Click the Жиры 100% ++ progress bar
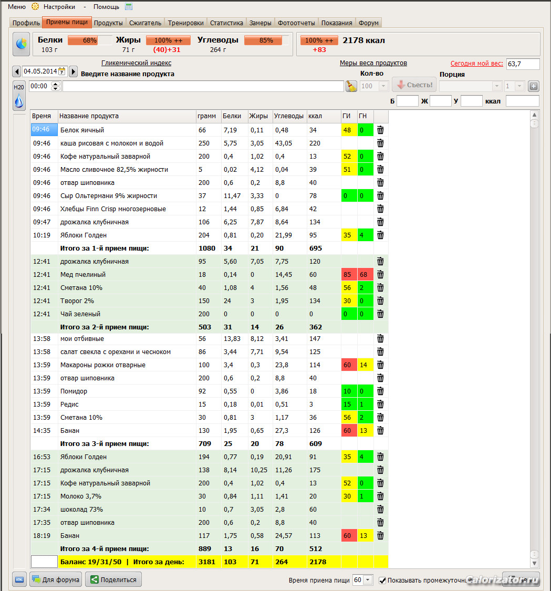 (x=168, y=40)
